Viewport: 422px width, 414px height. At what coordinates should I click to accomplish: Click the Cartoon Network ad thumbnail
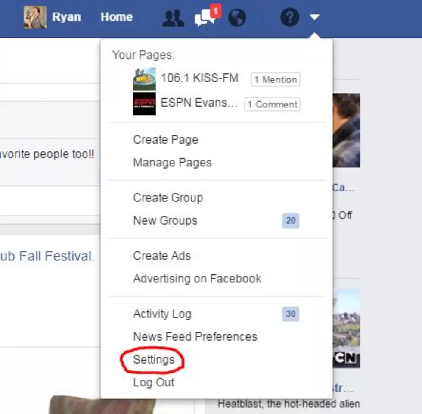point(347,328)
